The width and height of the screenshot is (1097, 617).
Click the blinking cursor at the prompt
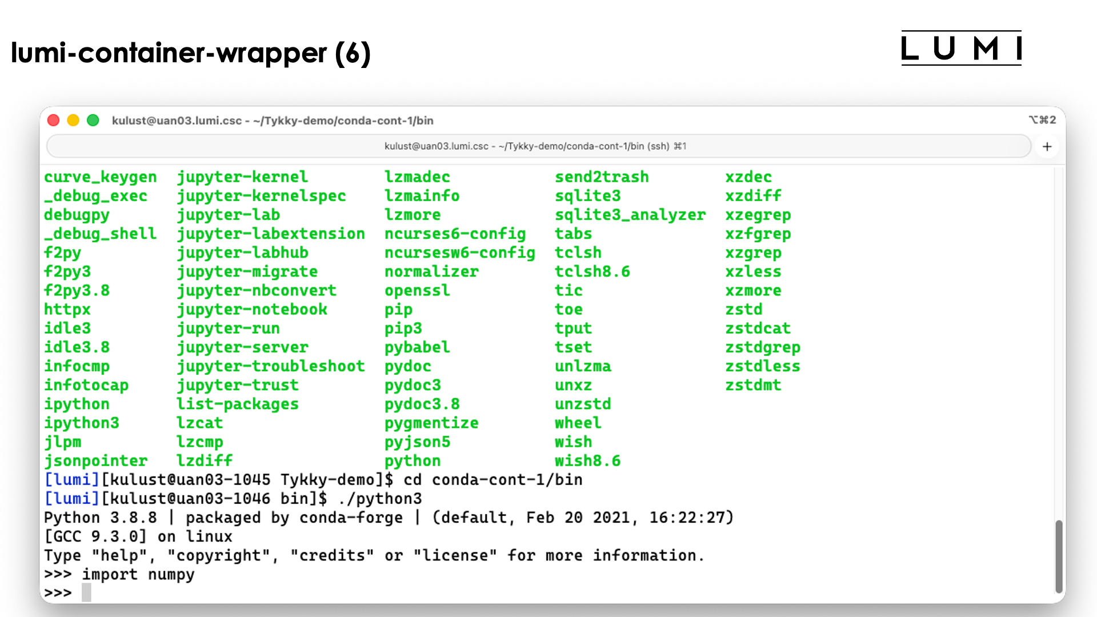tap(87, 593)
